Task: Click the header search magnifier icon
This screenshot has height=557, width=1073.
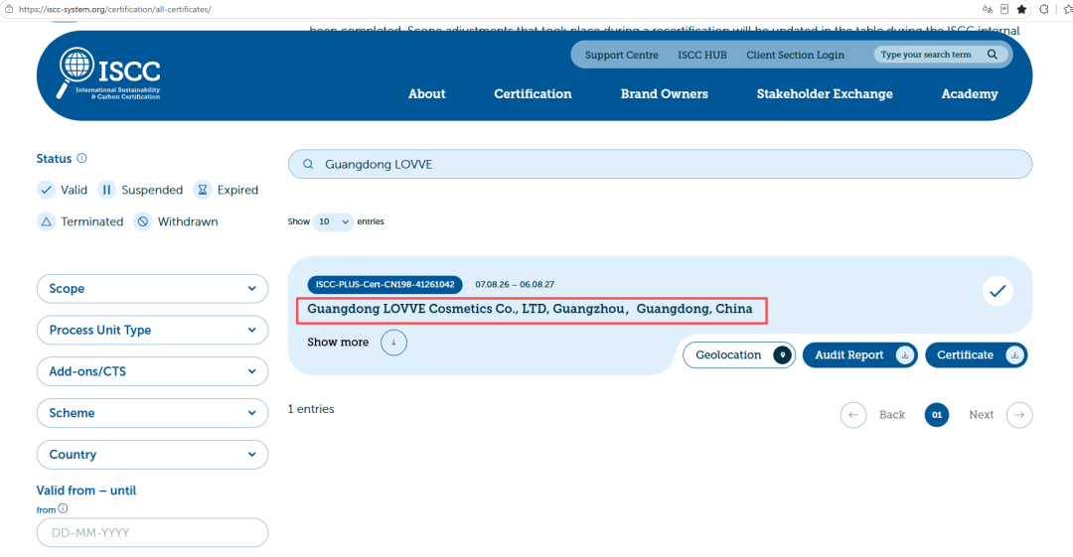Action: [993, 55]
